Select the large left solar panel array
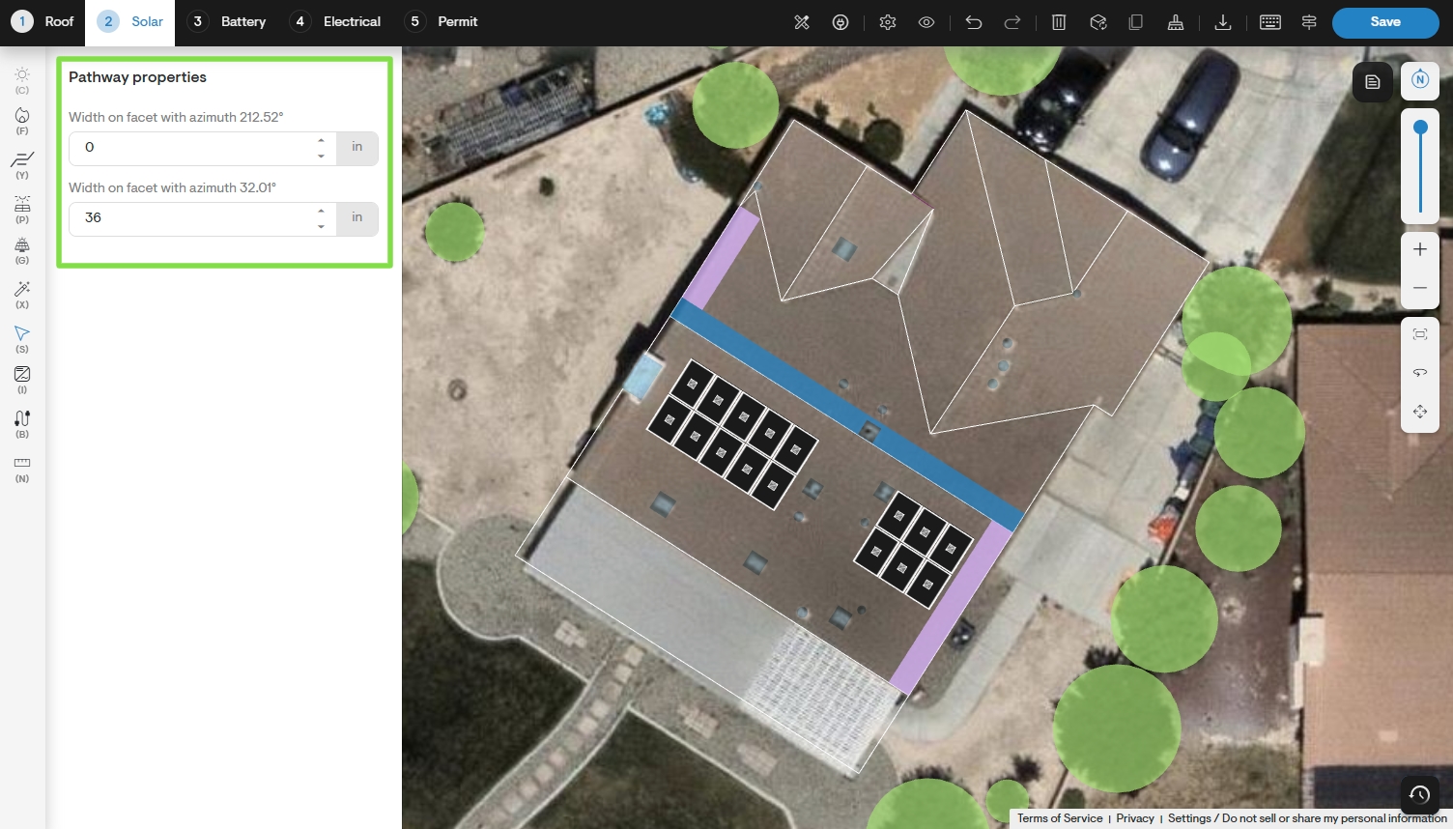This screenshot has width=1453, height=829. tap(732, 434)
